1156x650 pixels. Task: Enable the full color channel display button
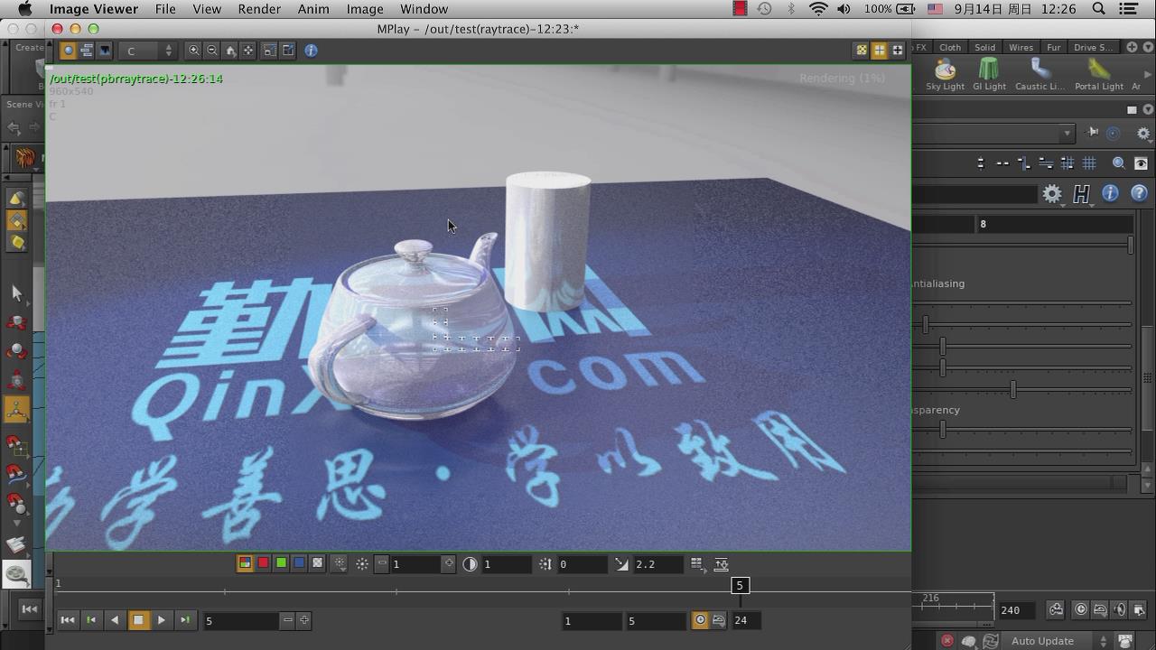(x=245, y=563)
